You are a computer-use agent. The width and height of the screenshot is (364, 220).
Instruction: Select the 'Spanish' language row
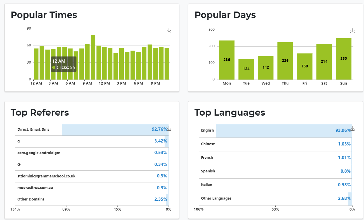pyautogui.click(x=275, y=172)
